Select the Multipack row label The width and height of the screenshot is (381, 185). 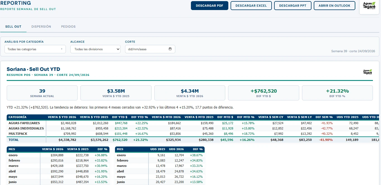(18, 134)
